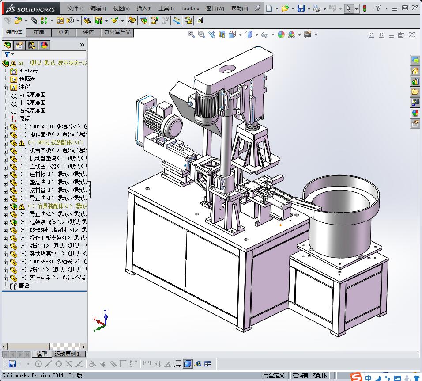
Task: Open the 插入 (Insert) menu
Action: 144,8
